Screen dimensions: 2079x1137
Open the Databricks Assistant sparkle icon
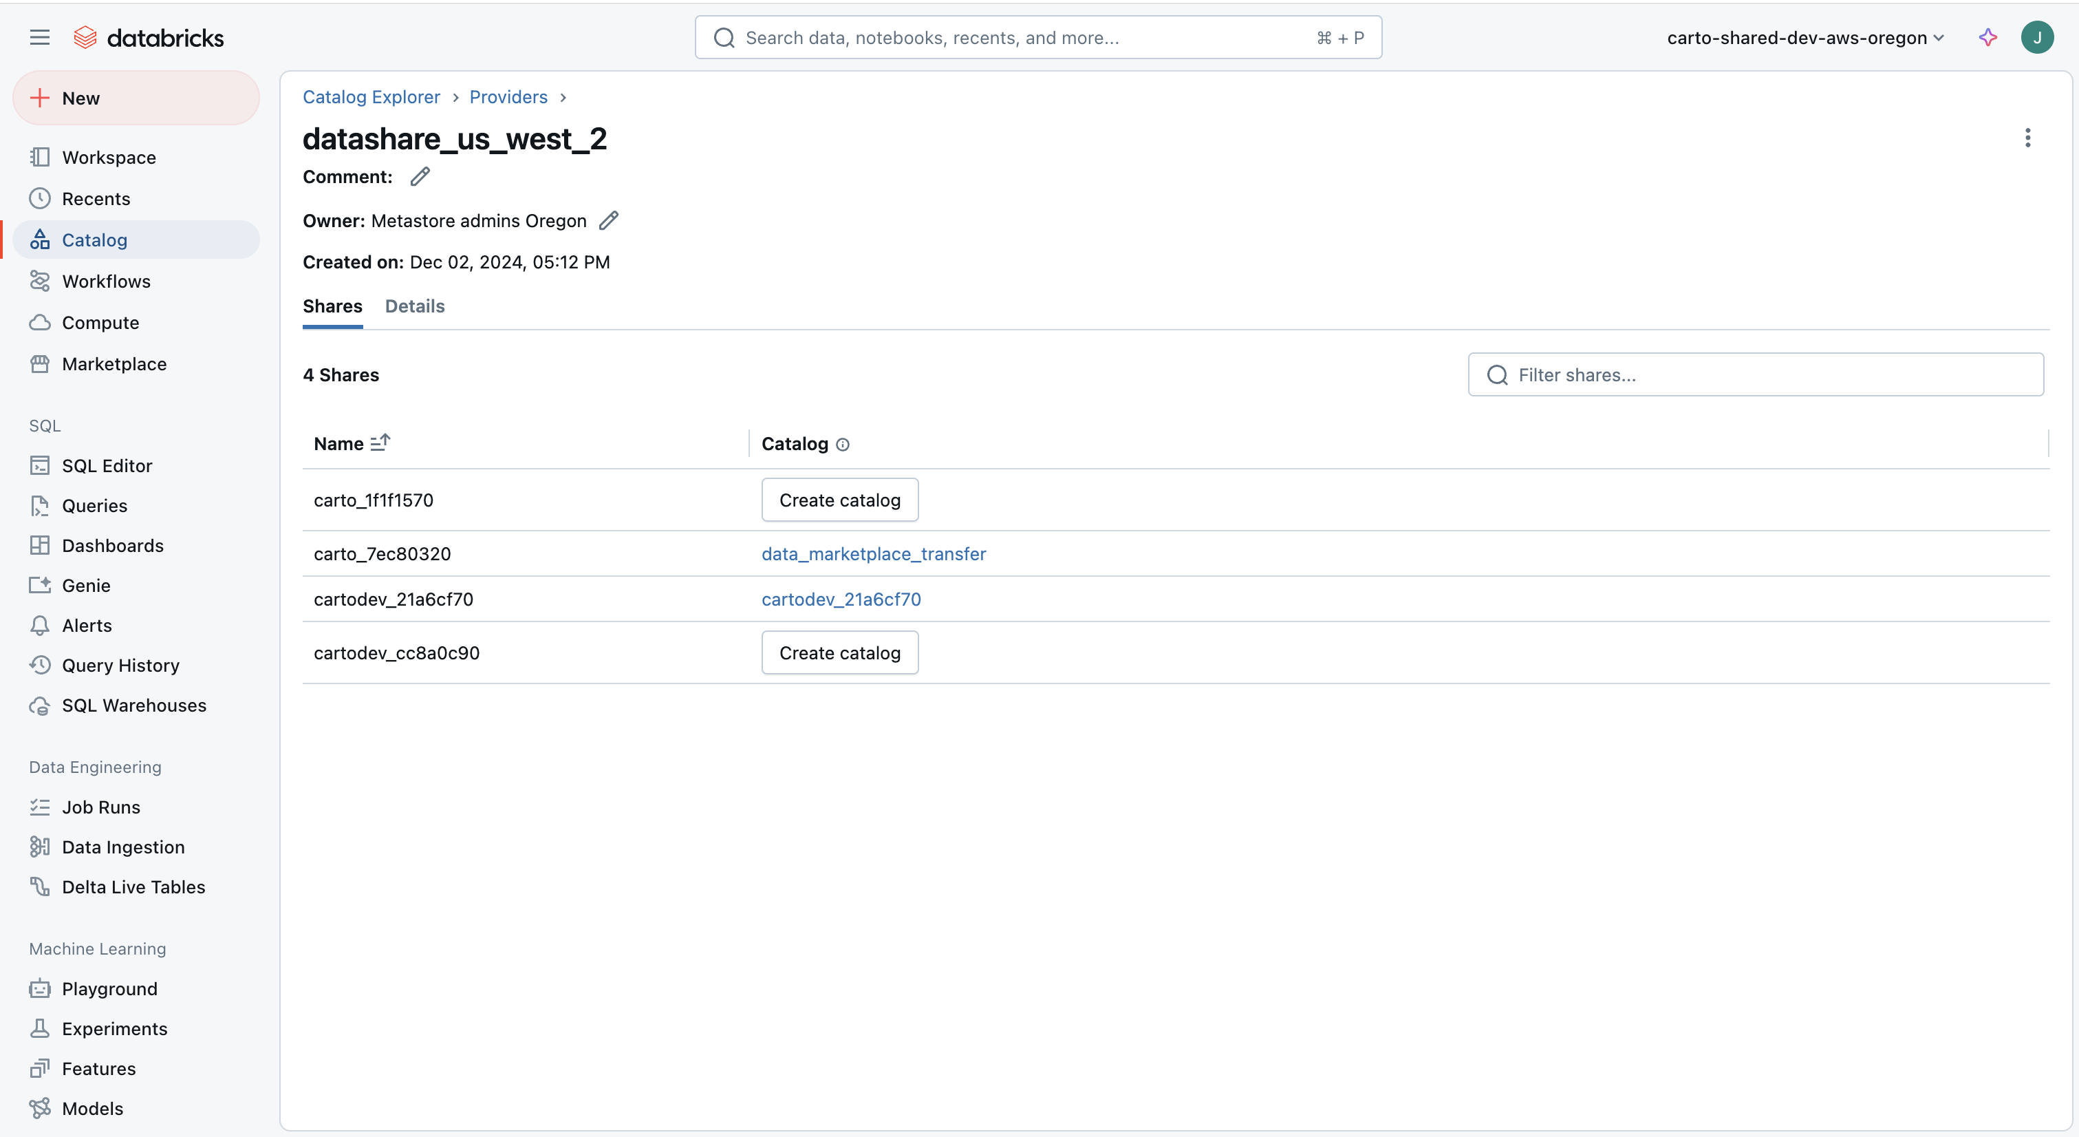point(1988,38)
